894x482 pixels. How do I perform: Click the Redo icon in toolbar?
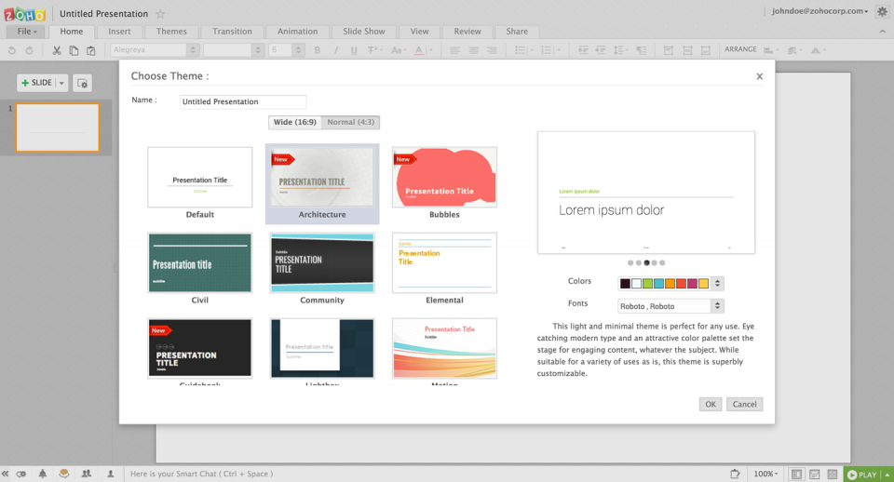(29, 50)
